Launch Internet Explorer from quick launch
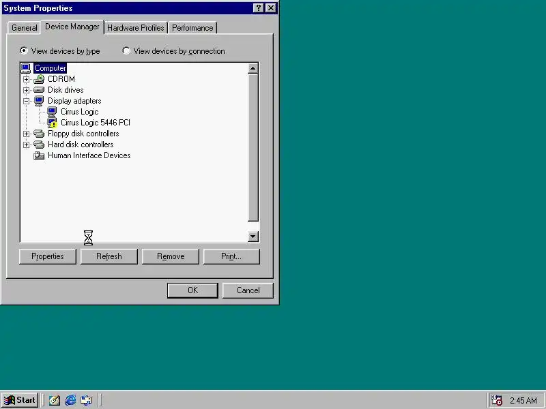The image size is (546, 409). coord(70,400)
